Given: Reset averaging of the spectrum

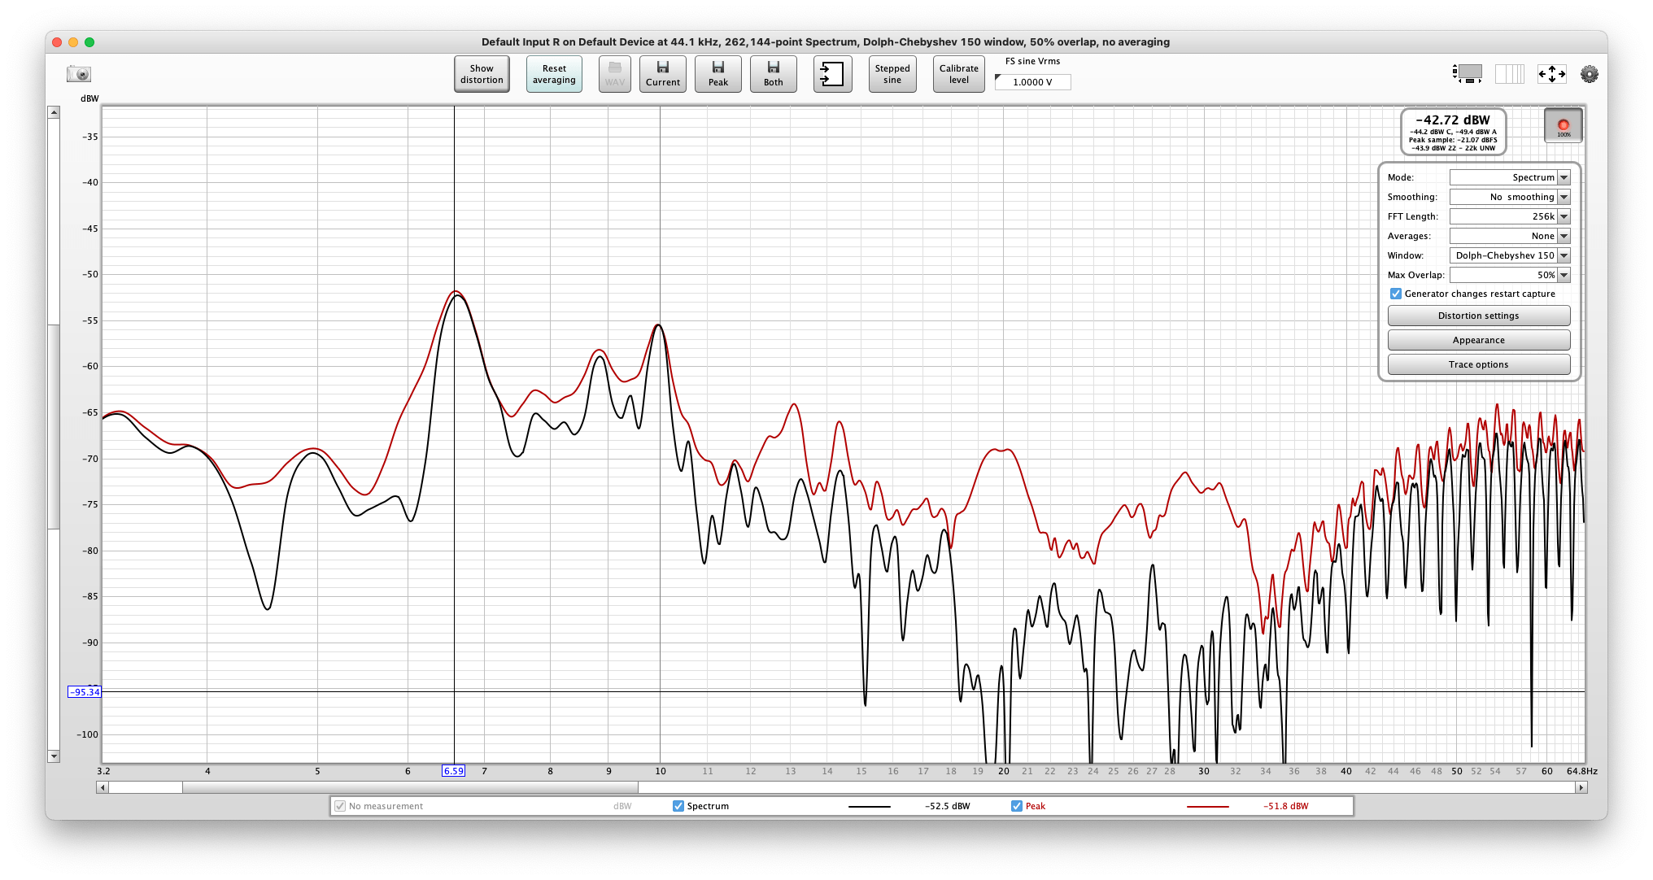Looking at the screenshot, I should pyautogui.click(x=554, y=74).
